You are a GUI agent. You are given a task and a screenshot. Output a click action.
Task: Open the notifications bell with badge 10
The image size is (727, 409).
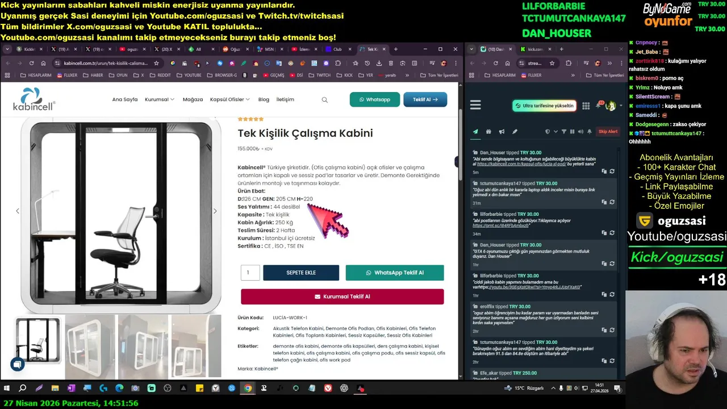tap(599, 105)
